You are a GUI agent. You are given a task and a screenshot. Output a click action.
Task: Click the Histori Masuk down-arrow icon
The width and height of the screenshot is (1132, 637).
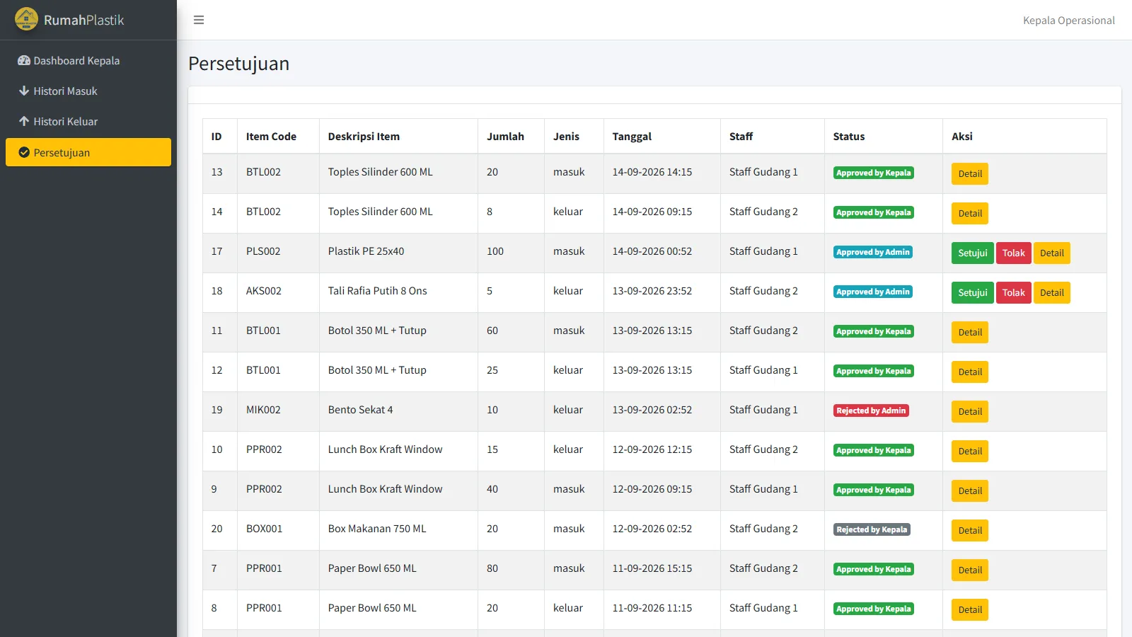[24, 91]
